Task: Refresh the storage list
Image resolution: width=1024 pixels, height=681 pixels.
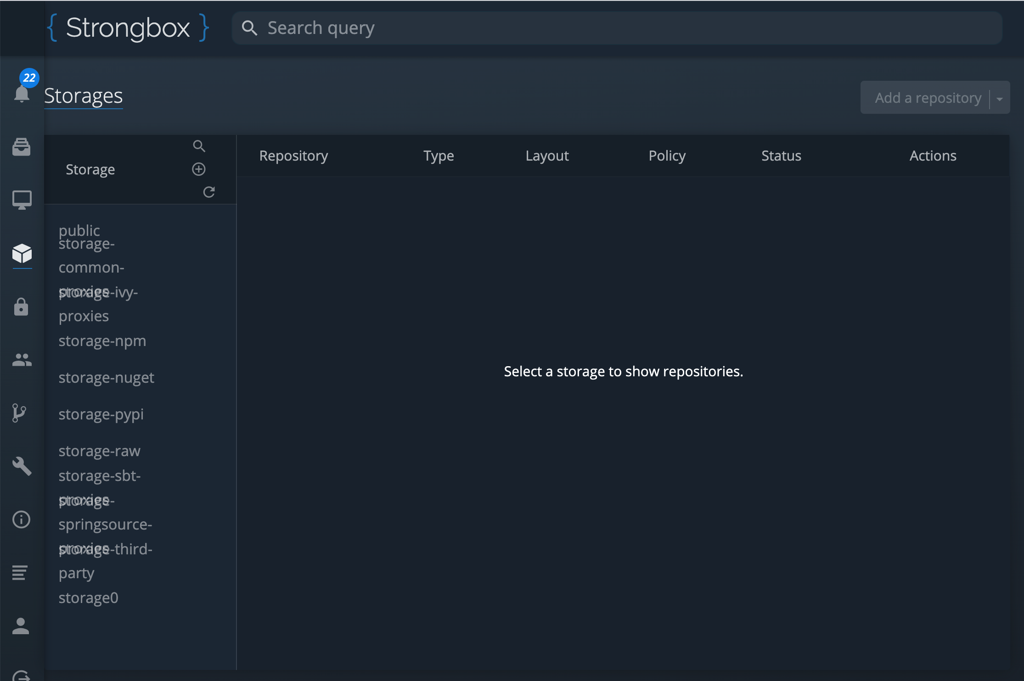Action: click(x=209, y=192)
